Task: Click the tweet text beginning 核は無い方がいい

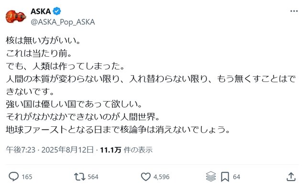Action: click(x=151, y=85)
